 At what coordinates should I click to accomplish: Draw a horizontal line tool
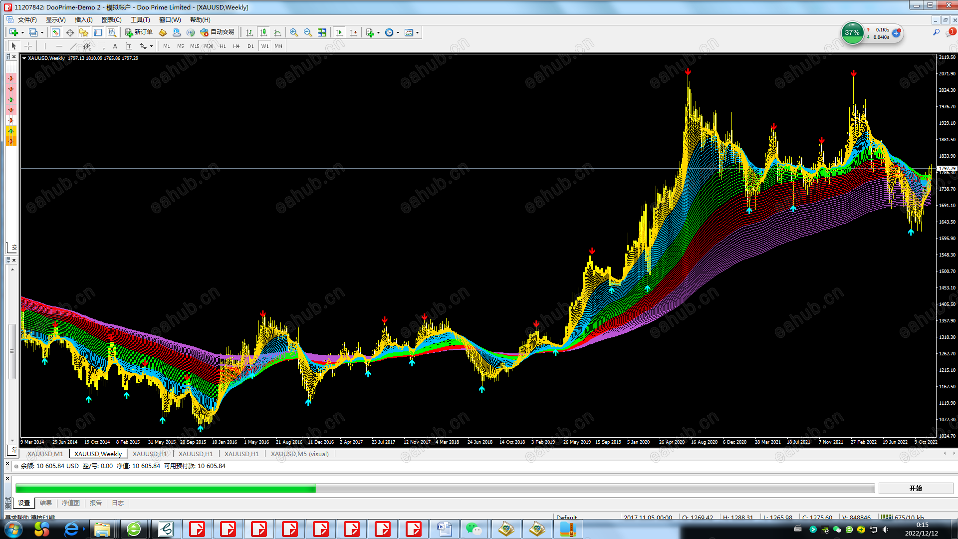(x=59, y=46)
